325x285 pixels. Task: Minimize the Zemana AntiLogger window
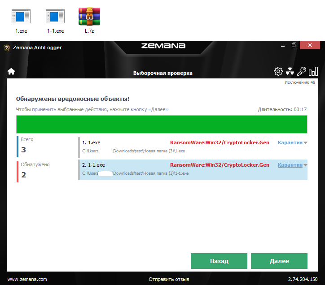coord(282,45)
